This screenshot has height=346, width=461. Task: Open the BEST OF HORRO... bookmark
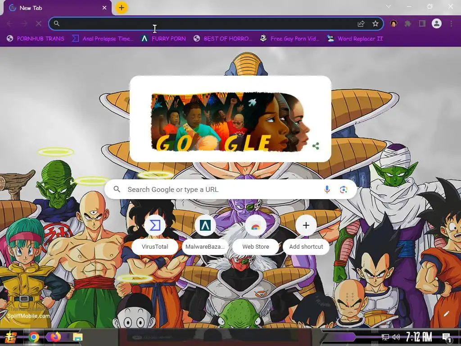pos(223,39)
